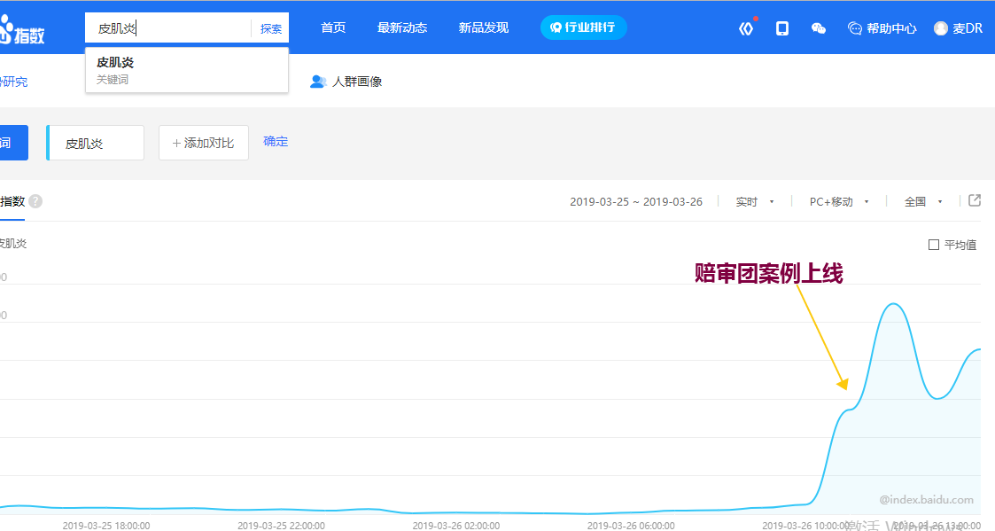The image size is (995, 531).
Task: Expand the 实时 time range dropdown
Action: (755, 202)
